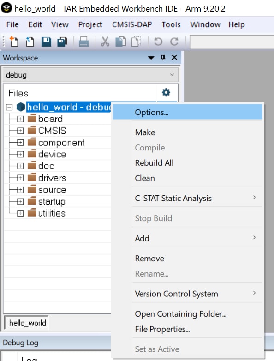Click the New Document toolbar icon

[14, 42]
